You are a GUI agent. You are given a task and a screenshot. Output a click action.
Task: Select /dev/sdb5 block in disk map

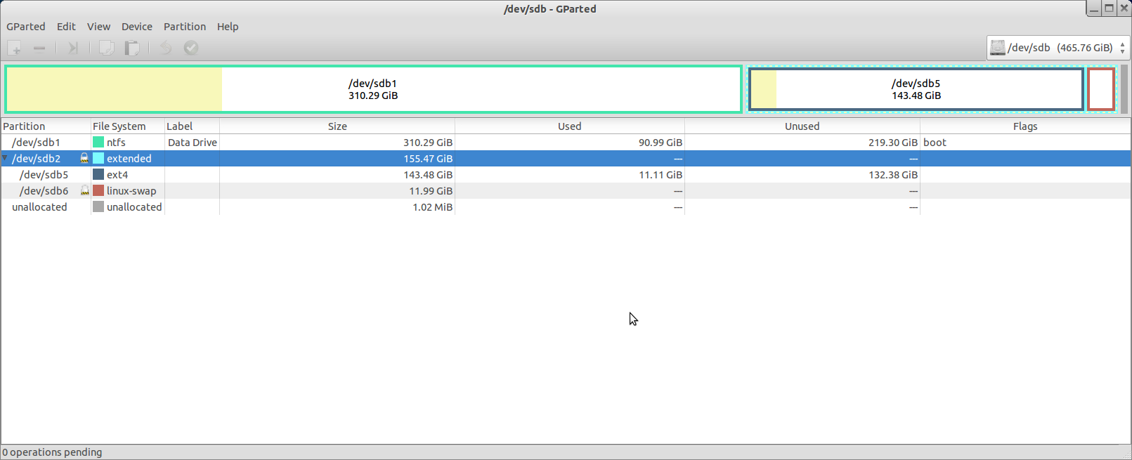point(916,89)
